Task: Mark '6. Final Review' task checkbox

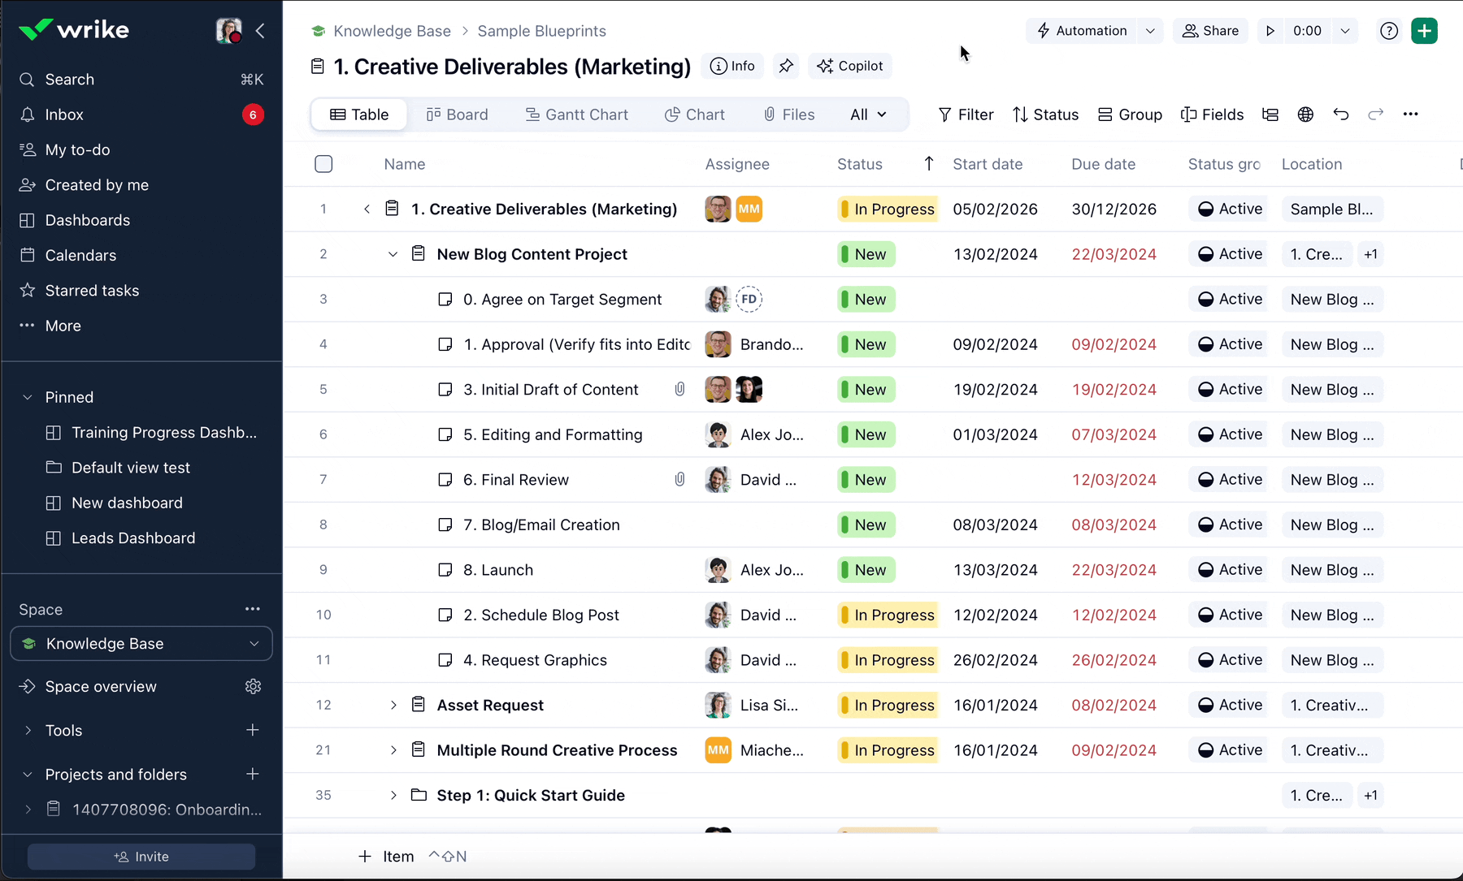Action: [445, 480]
